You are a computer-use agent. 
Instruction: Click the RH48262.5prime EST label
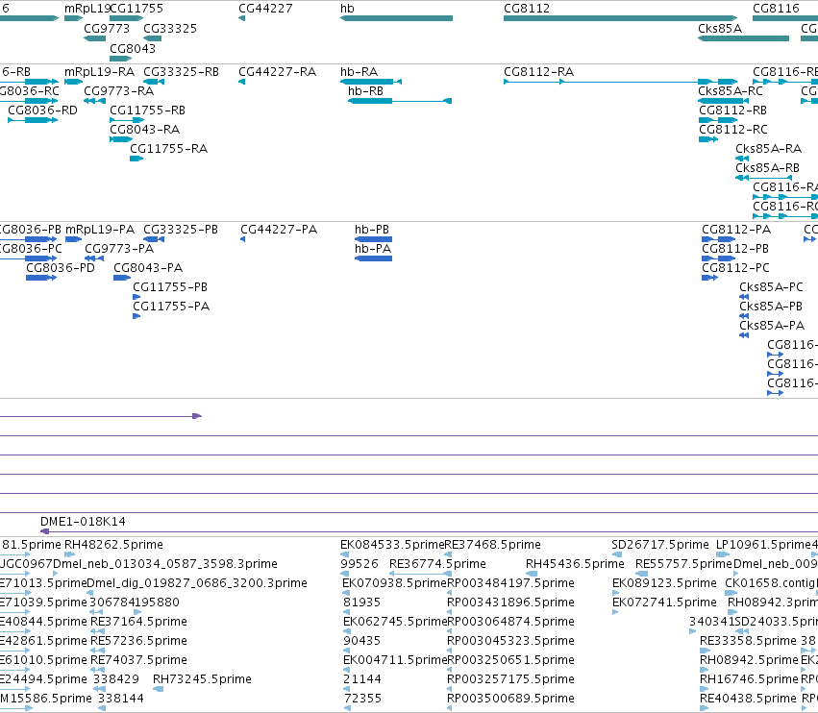pyautogui.click(x=113, y=545)
